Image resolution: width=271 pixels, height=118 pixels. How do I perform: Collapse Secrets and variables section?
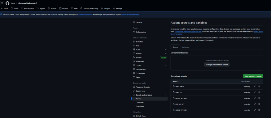[166, 95]
